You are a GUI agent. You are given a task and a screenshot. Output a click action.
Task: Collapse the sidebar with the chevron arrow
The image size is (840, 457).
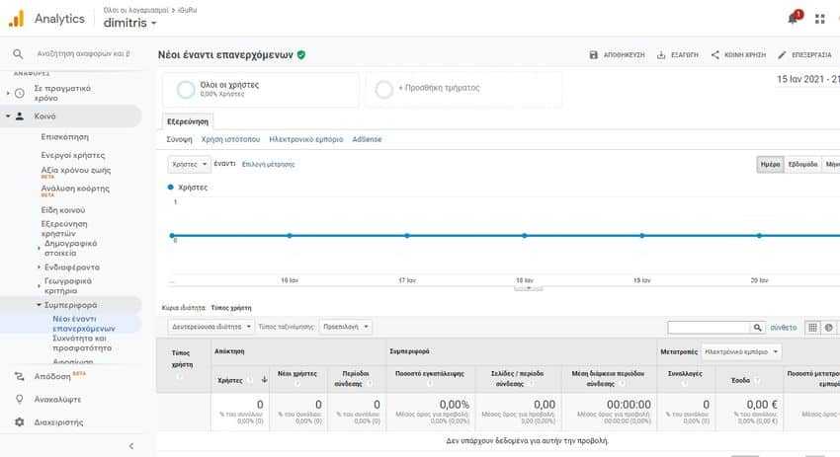point(131,446)
